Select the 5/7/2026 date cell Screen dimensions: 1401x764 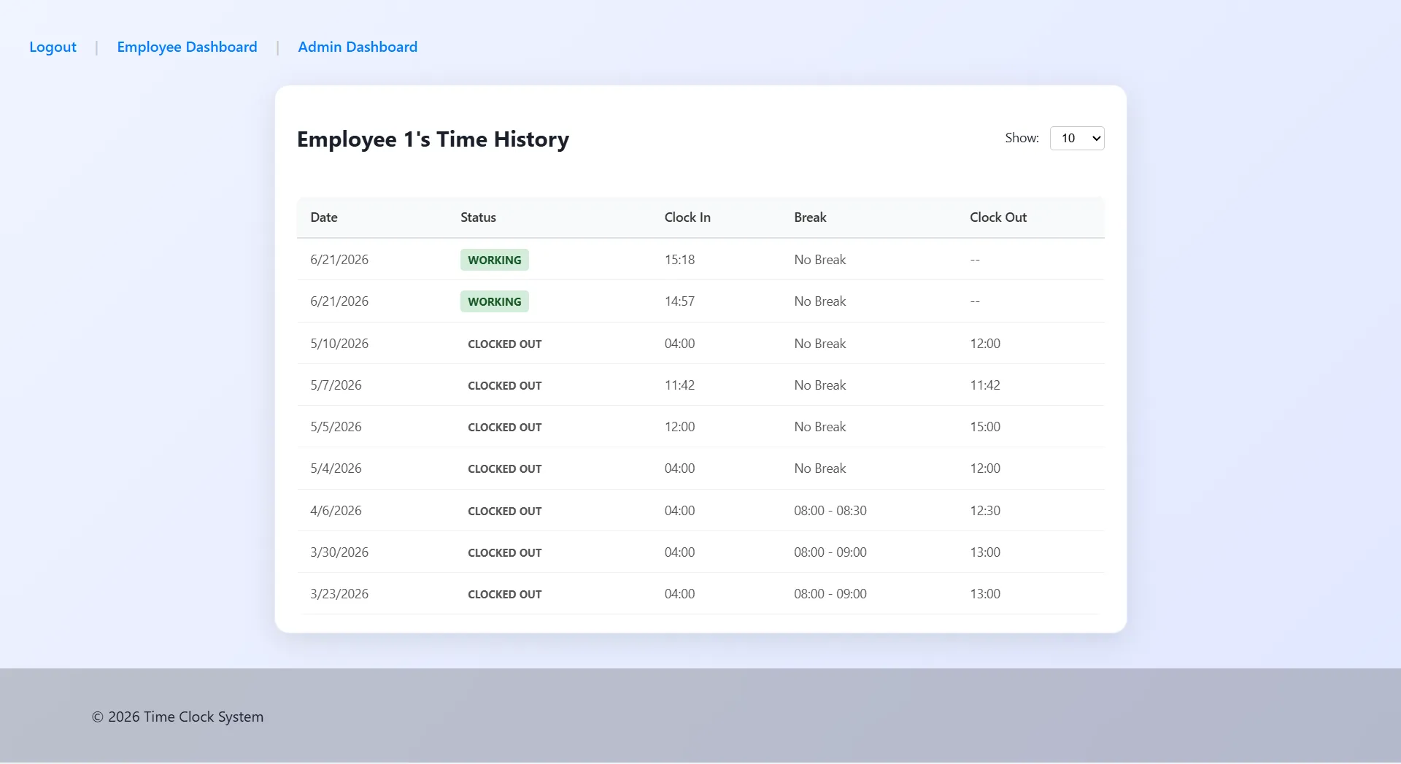point(336,385)
